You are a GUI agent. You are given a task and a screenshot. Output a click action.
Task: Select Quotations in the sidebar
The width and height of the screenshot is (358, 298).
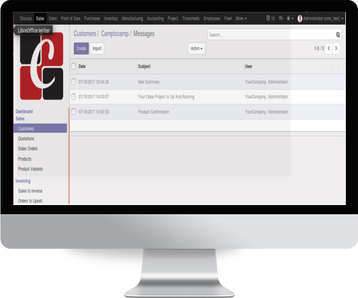26,139
